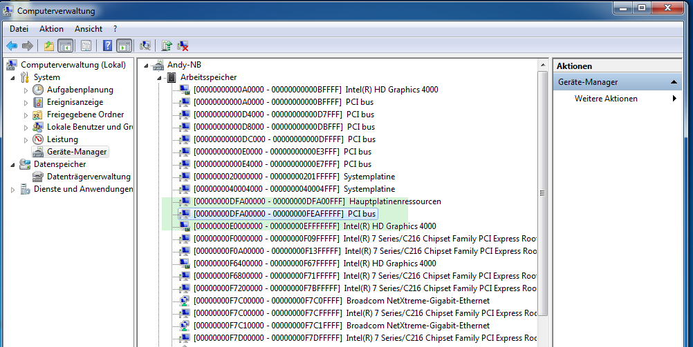The height and width of the screenshot is (347, 693).
Task: Expand the Ereignisanzeige node
Action: coord(26,103)
